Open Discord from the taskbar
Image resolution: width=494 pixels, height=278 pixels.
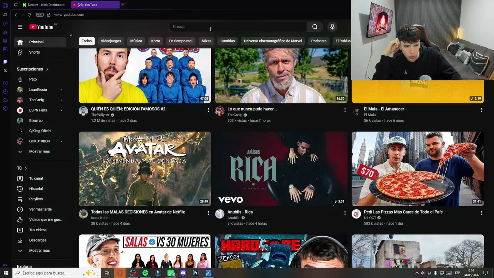tap(183, 273)
